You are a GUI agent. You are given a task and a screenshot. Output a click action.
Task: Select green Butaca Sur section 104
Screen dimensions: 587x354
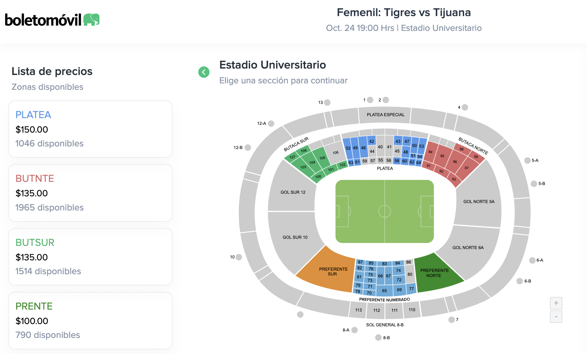click(x=312, y=163)
